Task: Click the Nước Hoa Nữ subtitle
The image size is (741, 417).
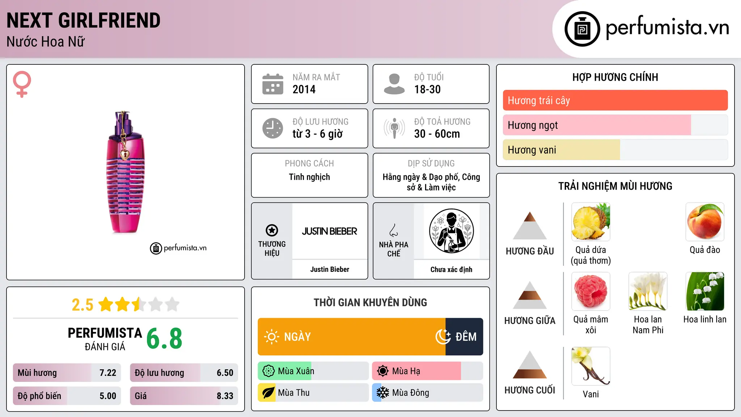Action: coord(46,42)
